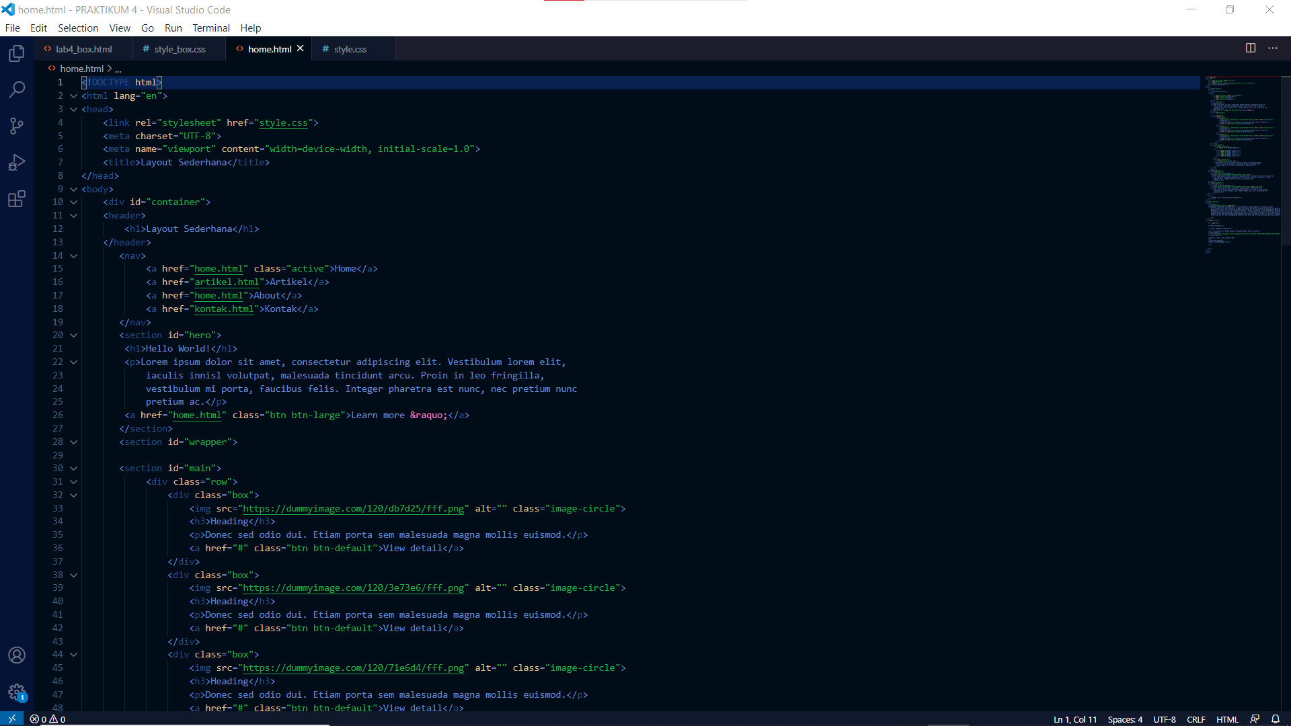Show errors and warnings problems count
This screenshot has height=726, width=1291.
coord(48,719)
